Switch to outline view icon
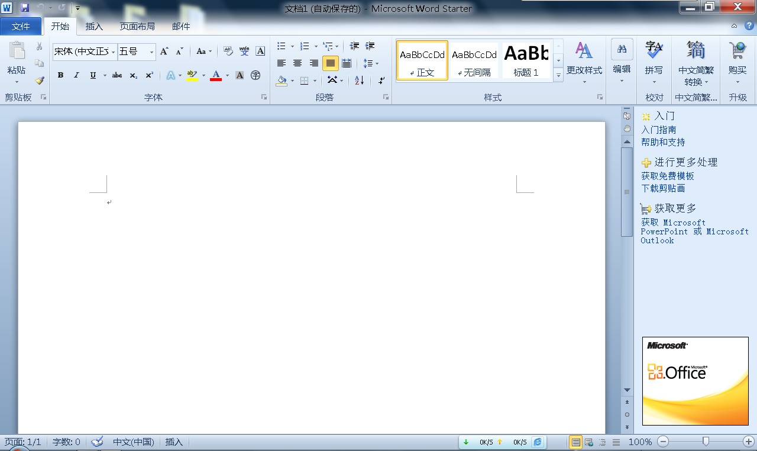 603,442
